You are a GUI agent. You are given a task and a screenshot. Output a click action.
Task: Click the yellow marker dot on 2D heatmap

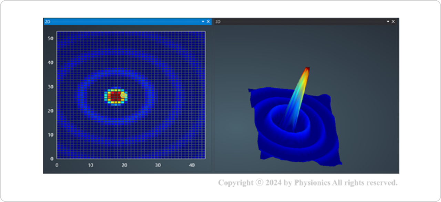coord(124,95)
